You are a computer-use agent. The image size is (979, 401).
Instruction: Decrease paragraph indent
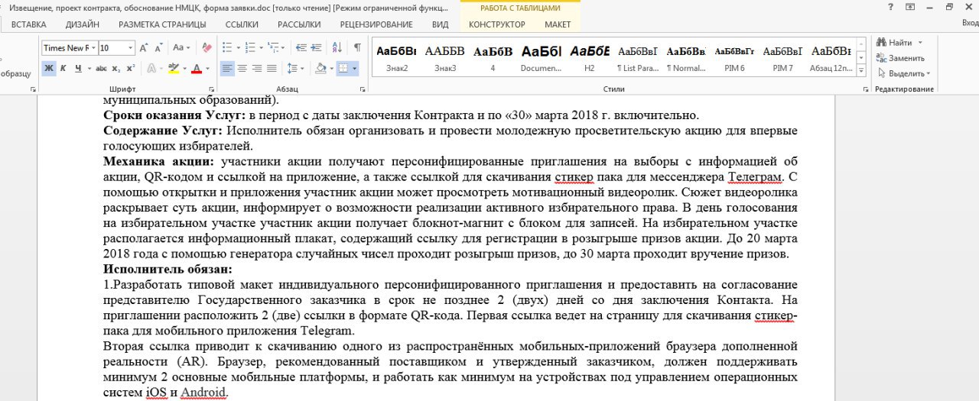(302, 47)
